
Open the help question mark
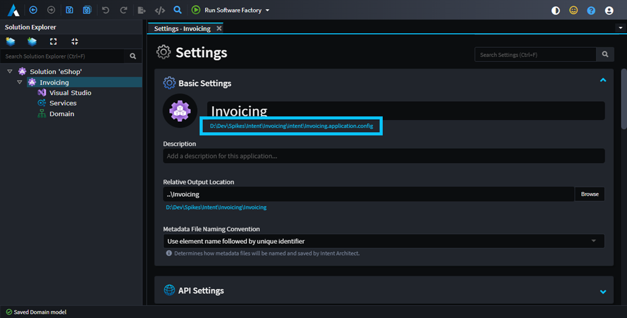point(591,10)
